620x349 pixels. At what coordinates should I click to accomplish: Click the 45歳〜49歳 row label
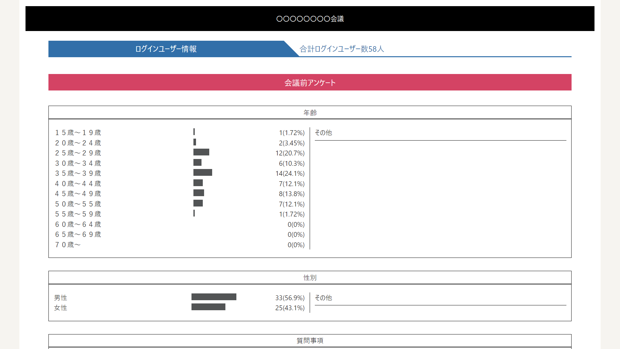pos(78,194)
